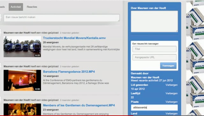Switch to the Activiteit tab
The height and width of the screenshot is (116, 204).
pyautogui.click(x=16, y=7)
